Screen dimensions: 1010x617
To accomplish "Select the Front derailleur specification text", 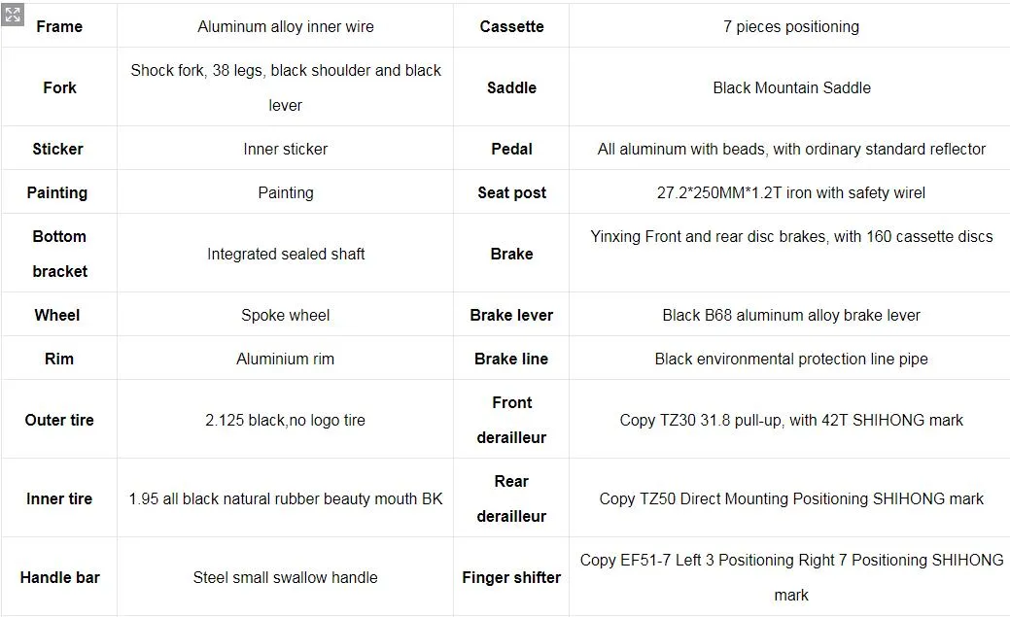I will pos(790,420).
